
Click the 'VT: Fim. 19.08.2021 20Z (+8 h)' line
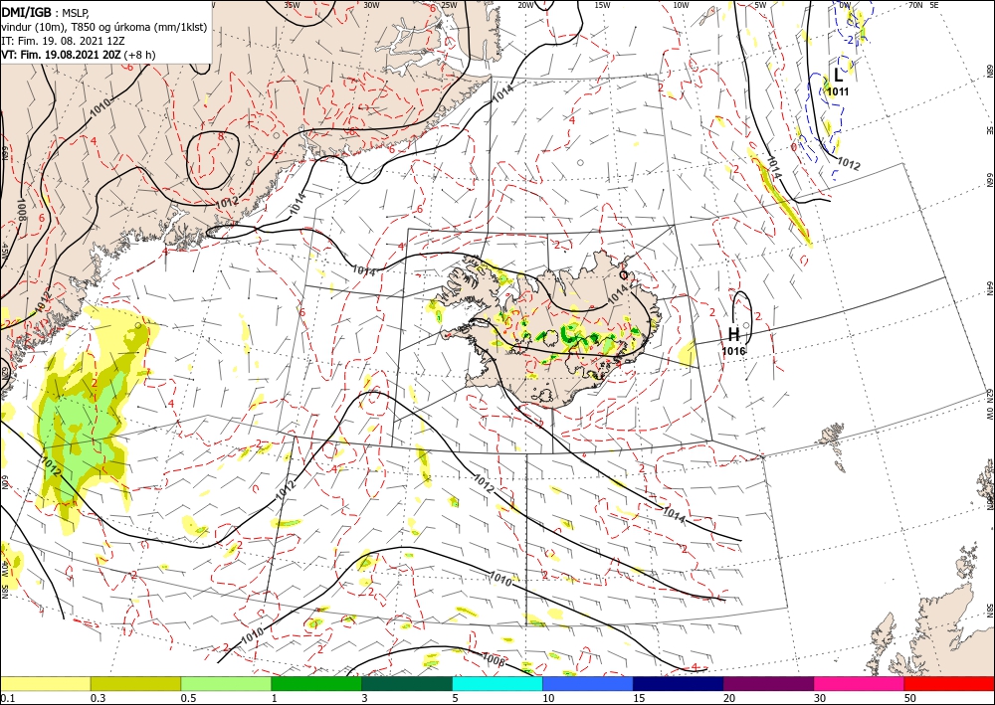pyautogui.click(x=78, y=55)
